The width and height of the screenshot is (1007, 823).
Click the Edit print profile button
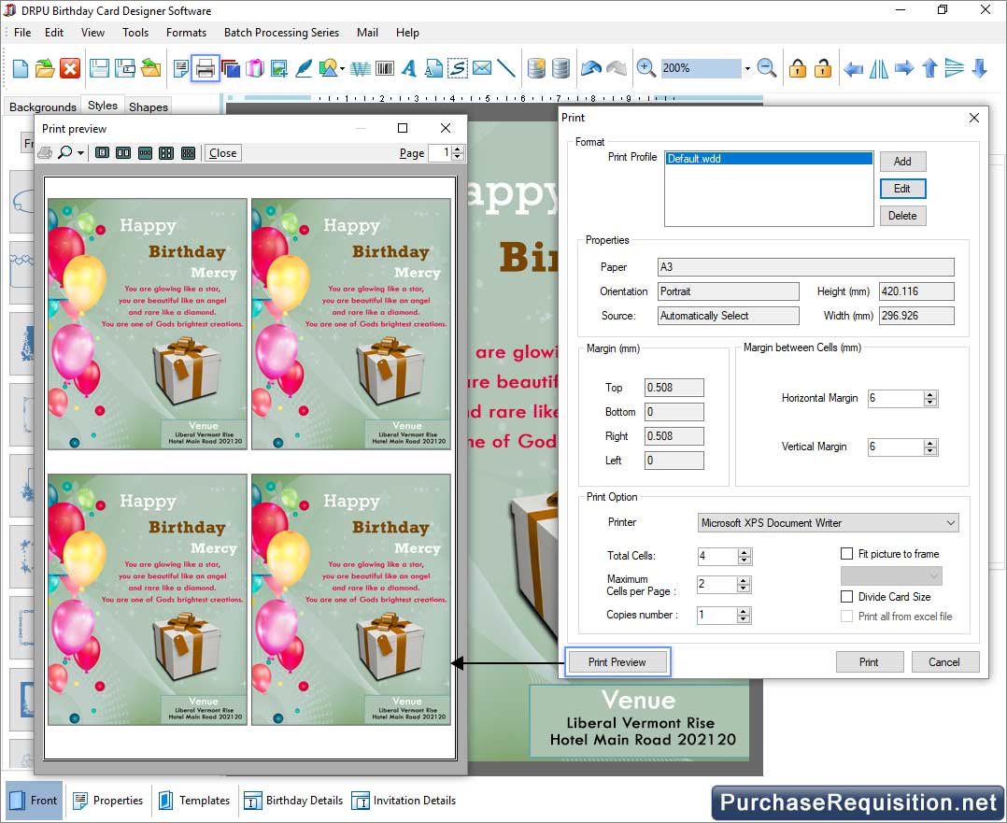point(901,189)
